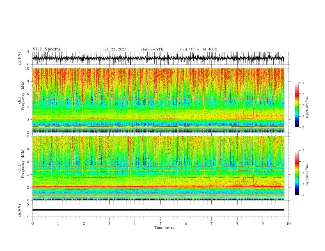This screenshot has height=251, width=325.
Task: Click time axis tick label "2"
Action: (84, 224)
